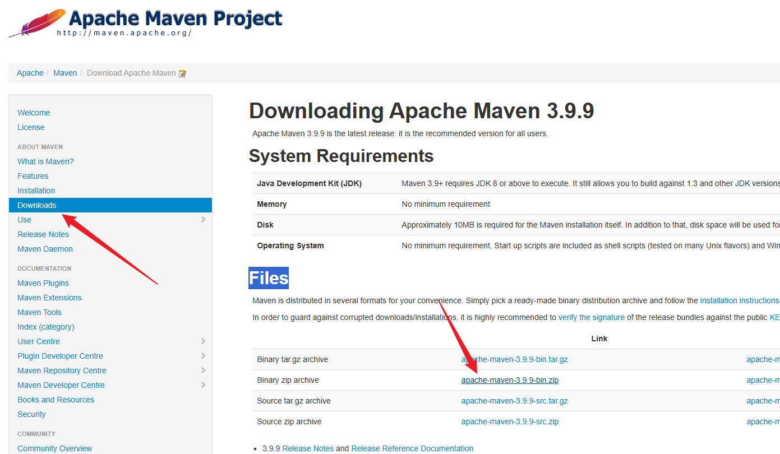Open the Use sidebar link

[25, 220]
